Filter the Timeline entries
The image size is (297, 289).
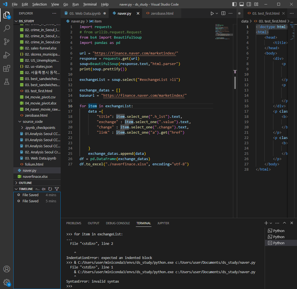(x=57, y=189)
